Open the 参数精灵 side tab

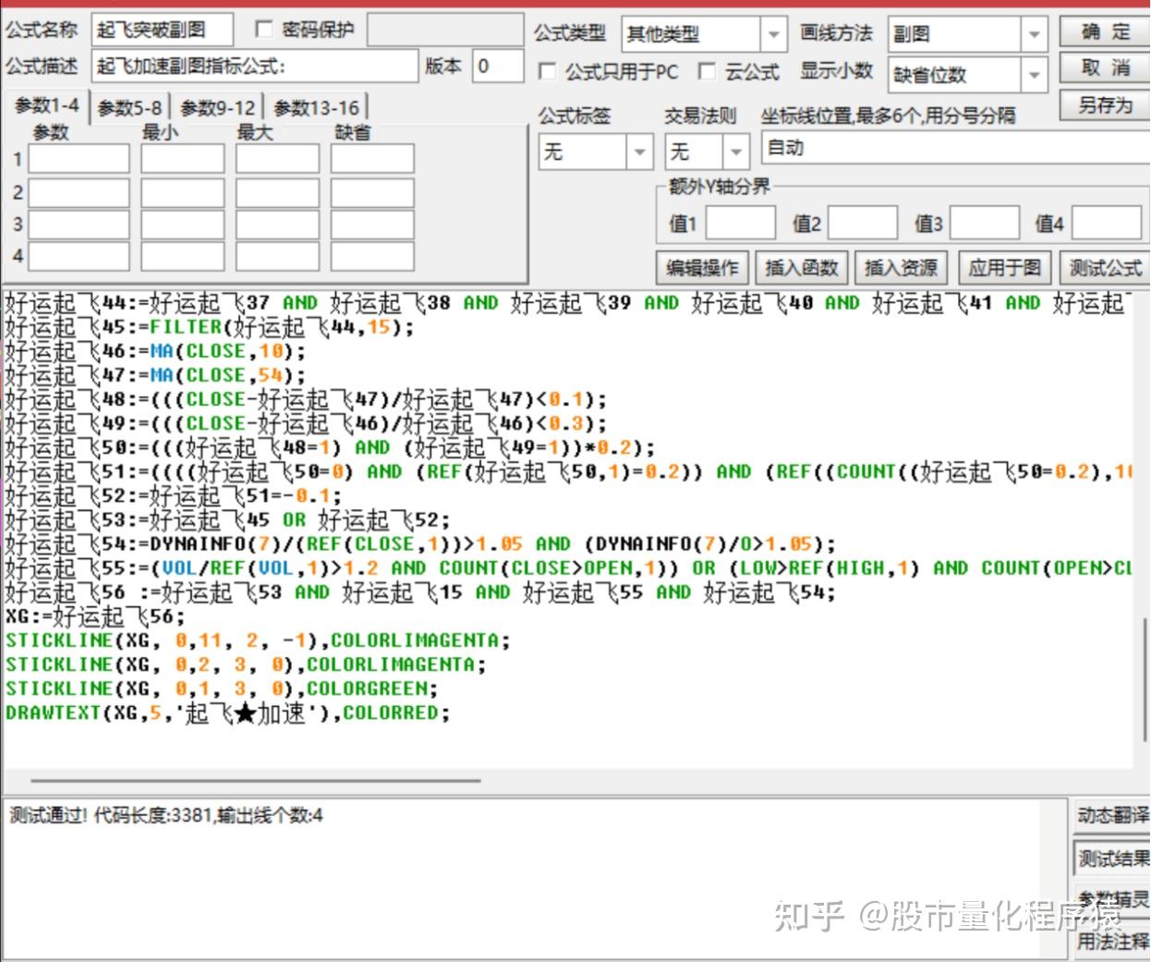point(1112,899)
